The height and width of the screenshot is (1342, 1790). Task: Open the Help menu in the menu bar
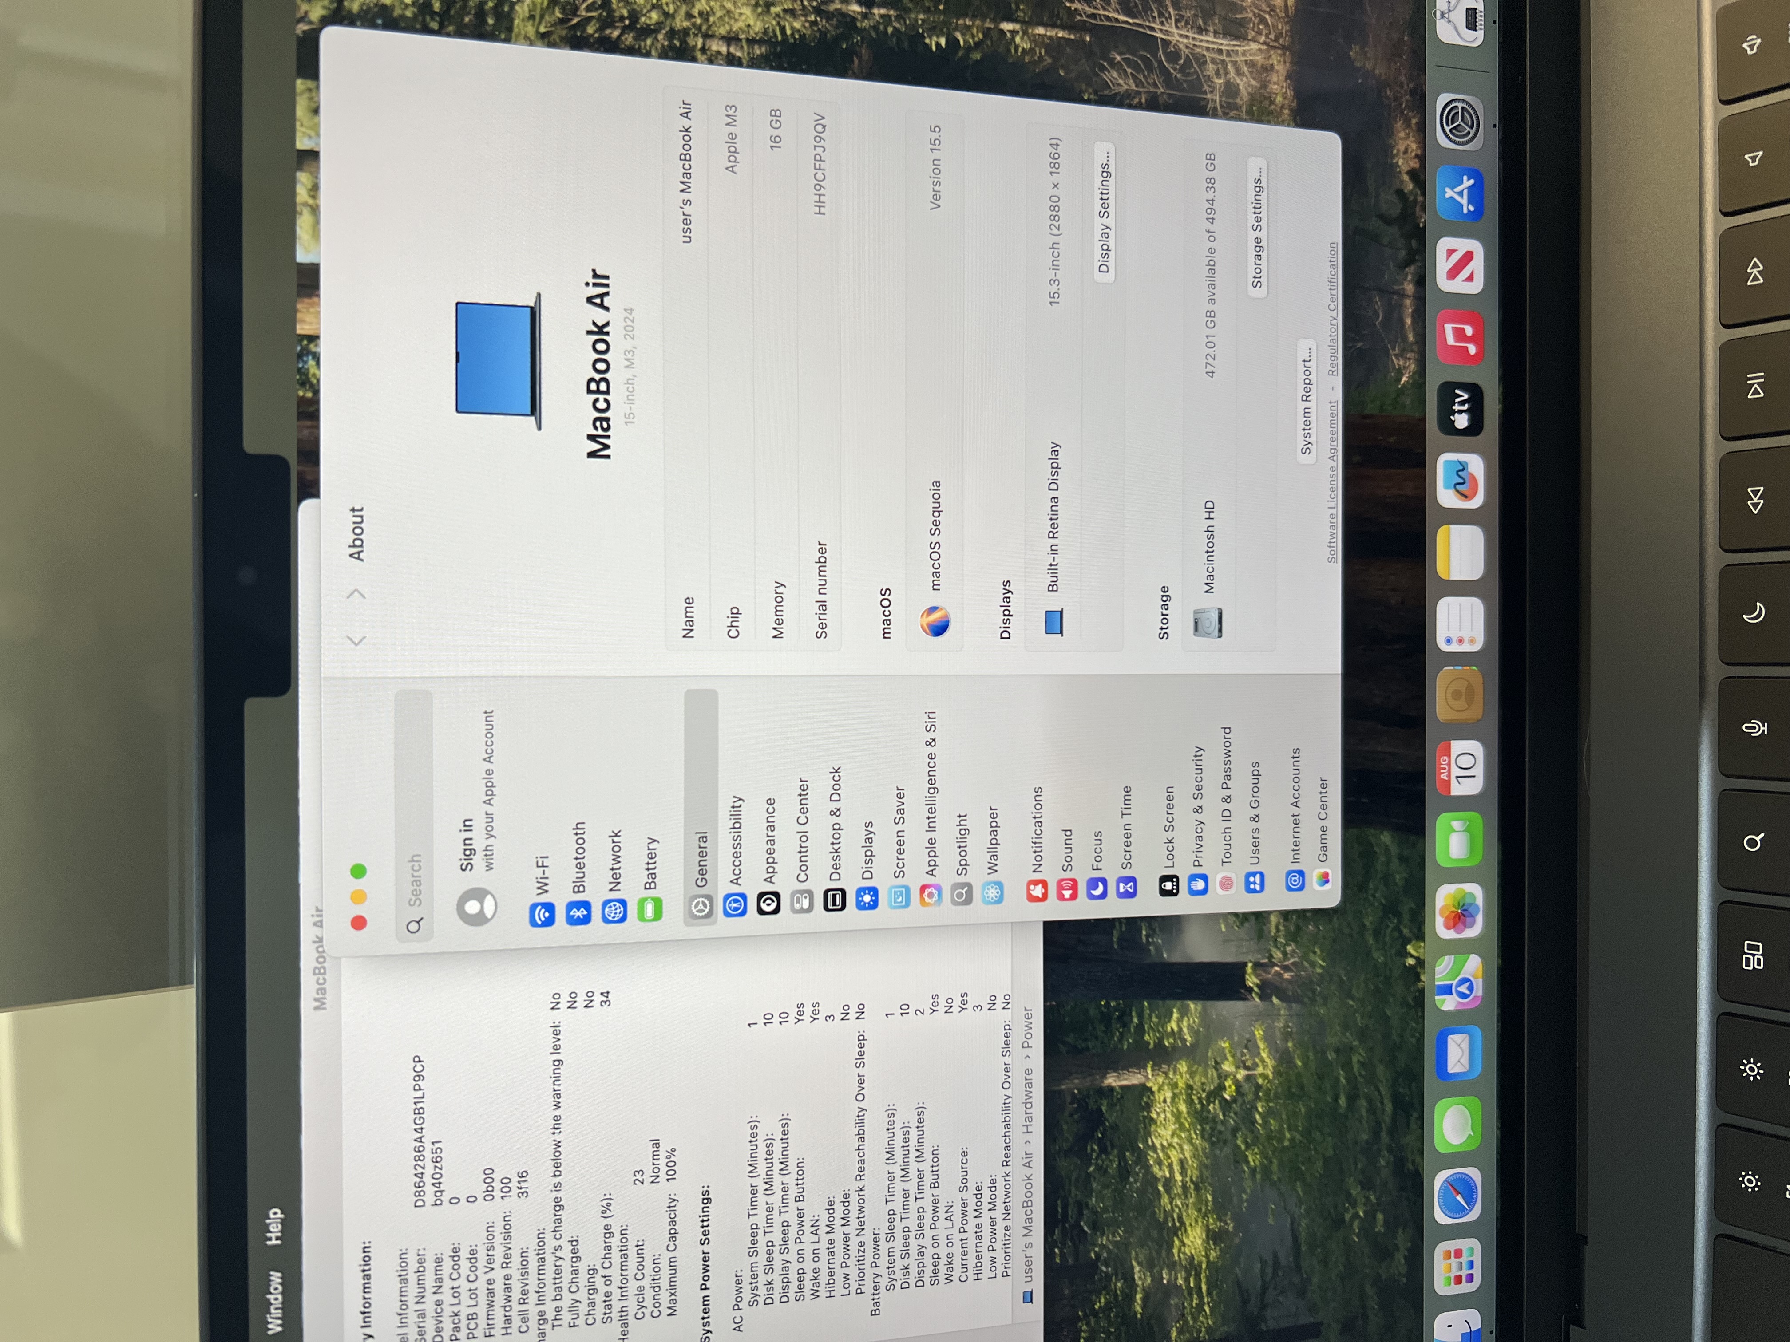(275, 1226)
